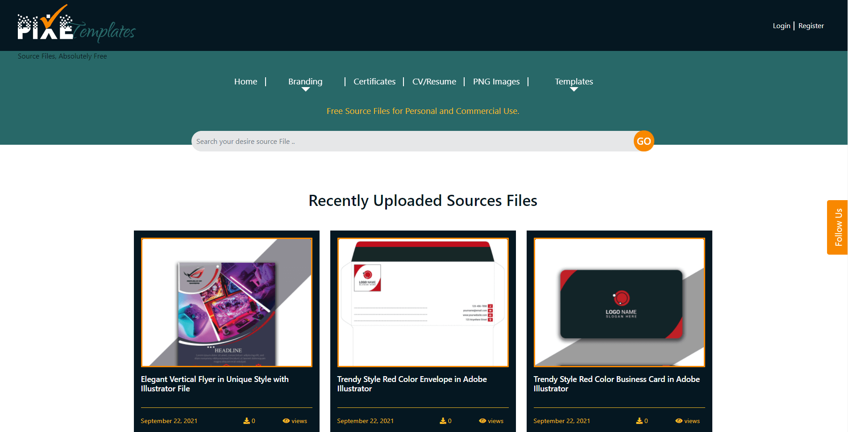Click the download icon under the Elegant Flyer card

[x=246, y=420]
